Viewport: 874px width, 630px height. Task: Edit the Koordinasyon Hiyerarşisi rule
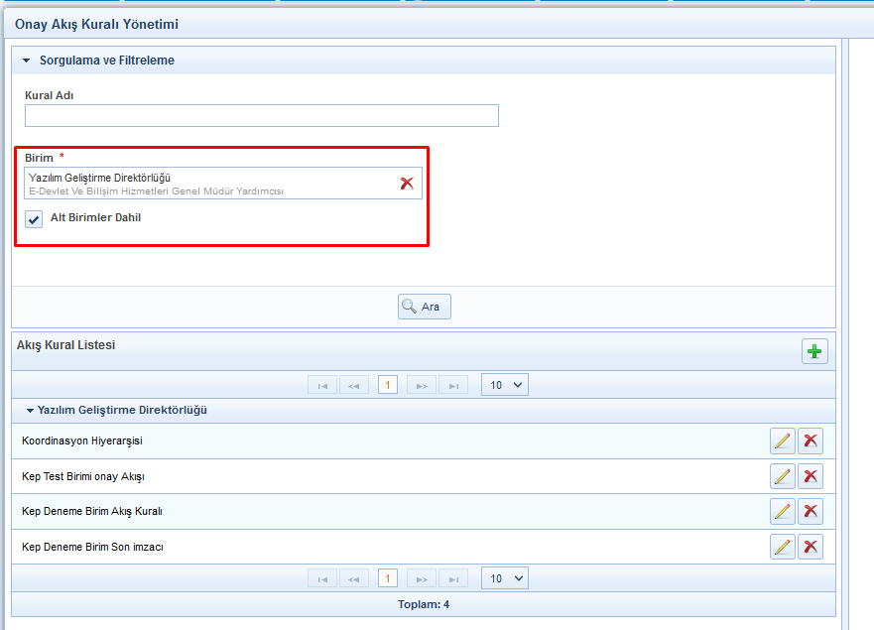782,441
